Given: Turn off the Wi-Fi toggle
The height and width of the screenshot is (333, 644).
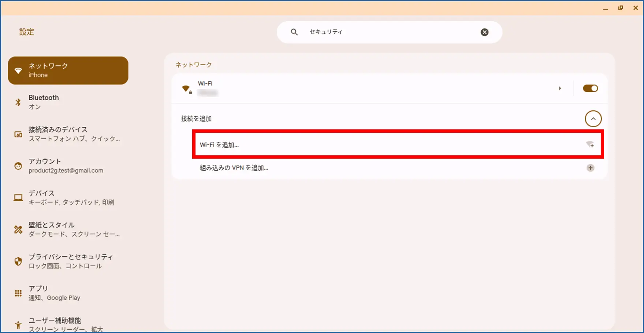Looking at the screenshot, I should (x=590, y=88).
